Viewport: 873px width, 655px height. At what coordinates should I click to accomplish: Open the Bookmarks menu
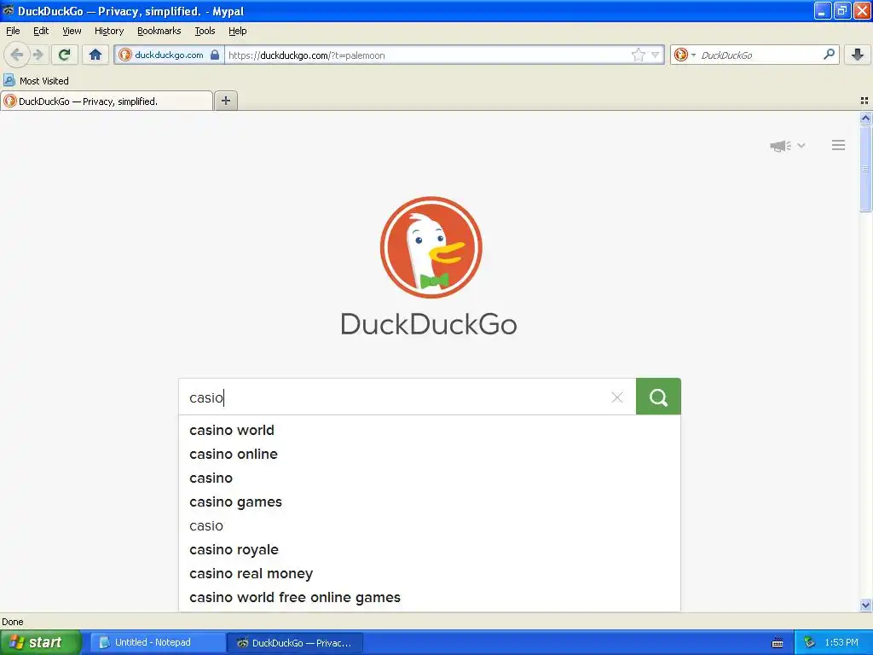click(x=159, y=31)
